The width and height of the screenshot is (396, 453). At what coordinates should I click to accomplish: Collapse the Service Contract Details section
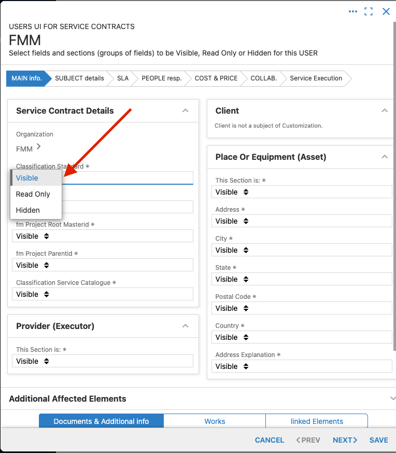185,111
